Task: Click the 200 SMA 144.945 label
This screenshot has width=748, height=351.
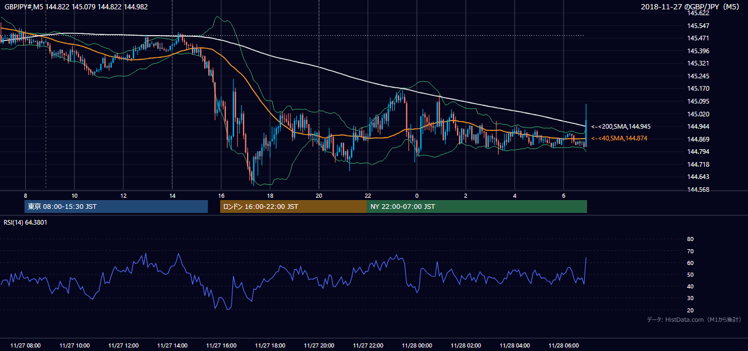Action: [621, 126]
